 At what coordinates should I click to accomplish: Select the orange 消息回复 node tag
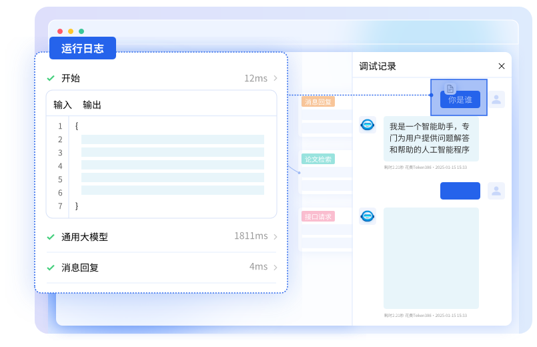pyautogui.click(x=318, y=101)
